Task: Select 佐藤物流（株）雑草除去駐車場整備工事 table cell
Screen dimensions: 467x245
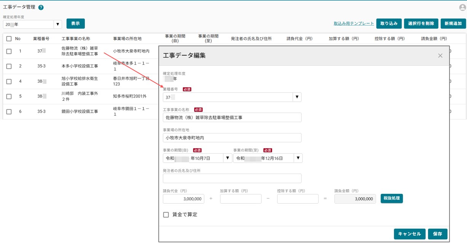Action: click(80, 51)
